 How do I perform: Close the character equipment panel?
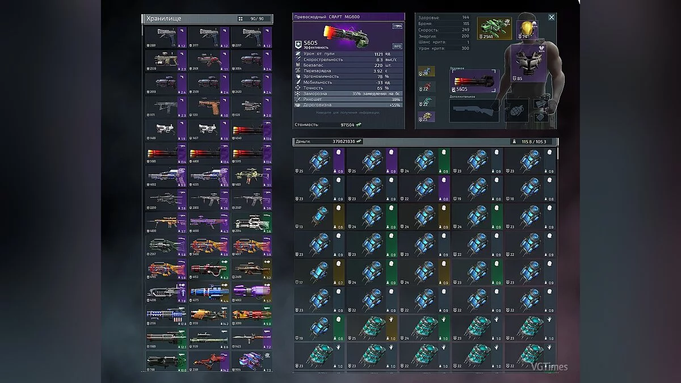[x=551, y=18]
